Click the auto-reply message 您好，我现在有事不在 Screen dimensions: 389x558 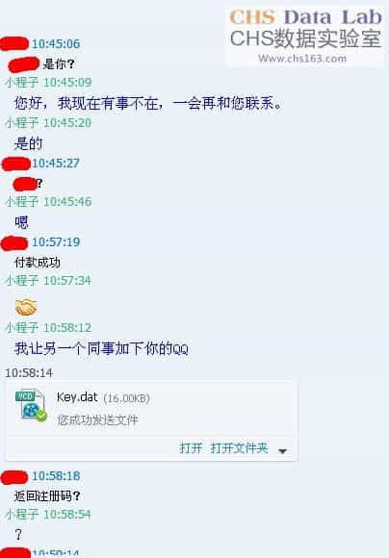coord(148,103)
